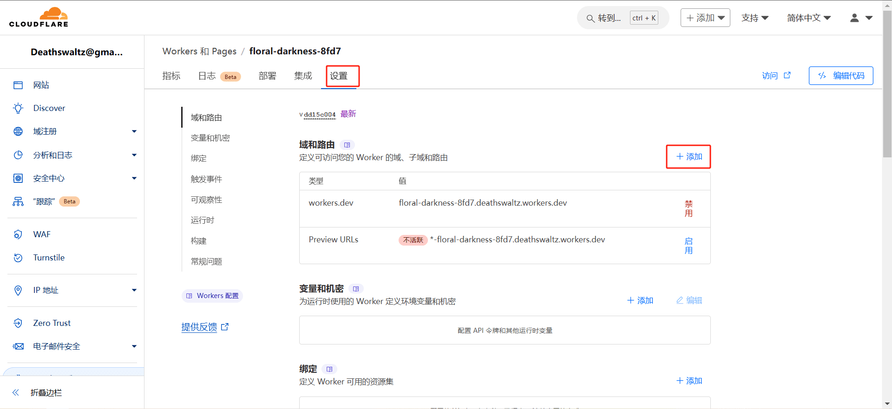This screenshot has height=409, width=892.
Task: Enable the Preview URLs route
Action: coord(689,246)
